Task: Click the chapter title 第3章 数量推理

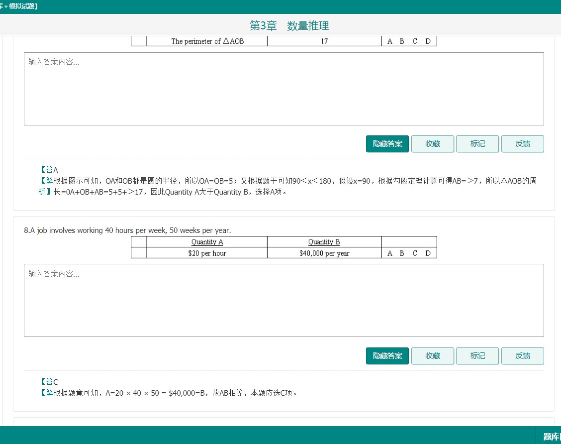Action: [x=289, y=26]
